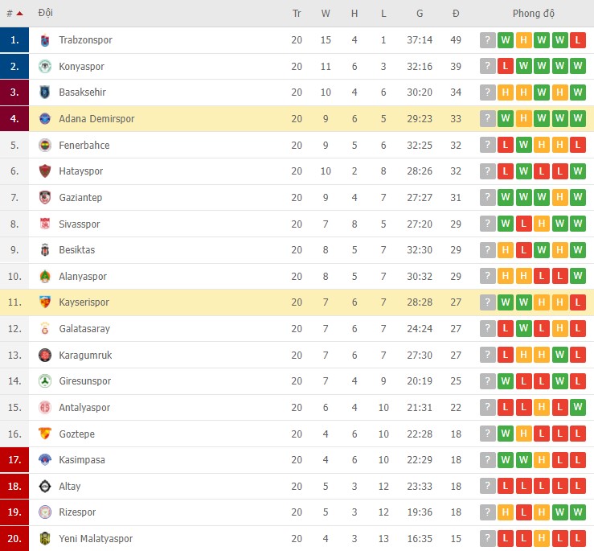594x551 pixels.
Task: Click the Trabzonspor club crest icon
Action: [45, 40]
